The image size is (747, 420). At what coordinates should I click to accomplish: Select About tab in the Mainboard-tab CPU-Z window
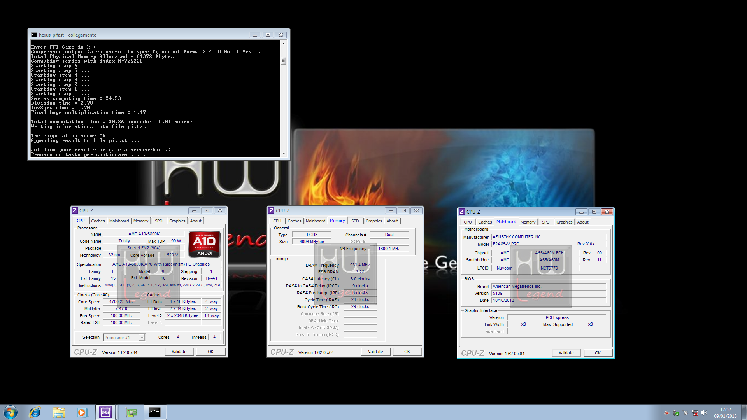(583, 222)
